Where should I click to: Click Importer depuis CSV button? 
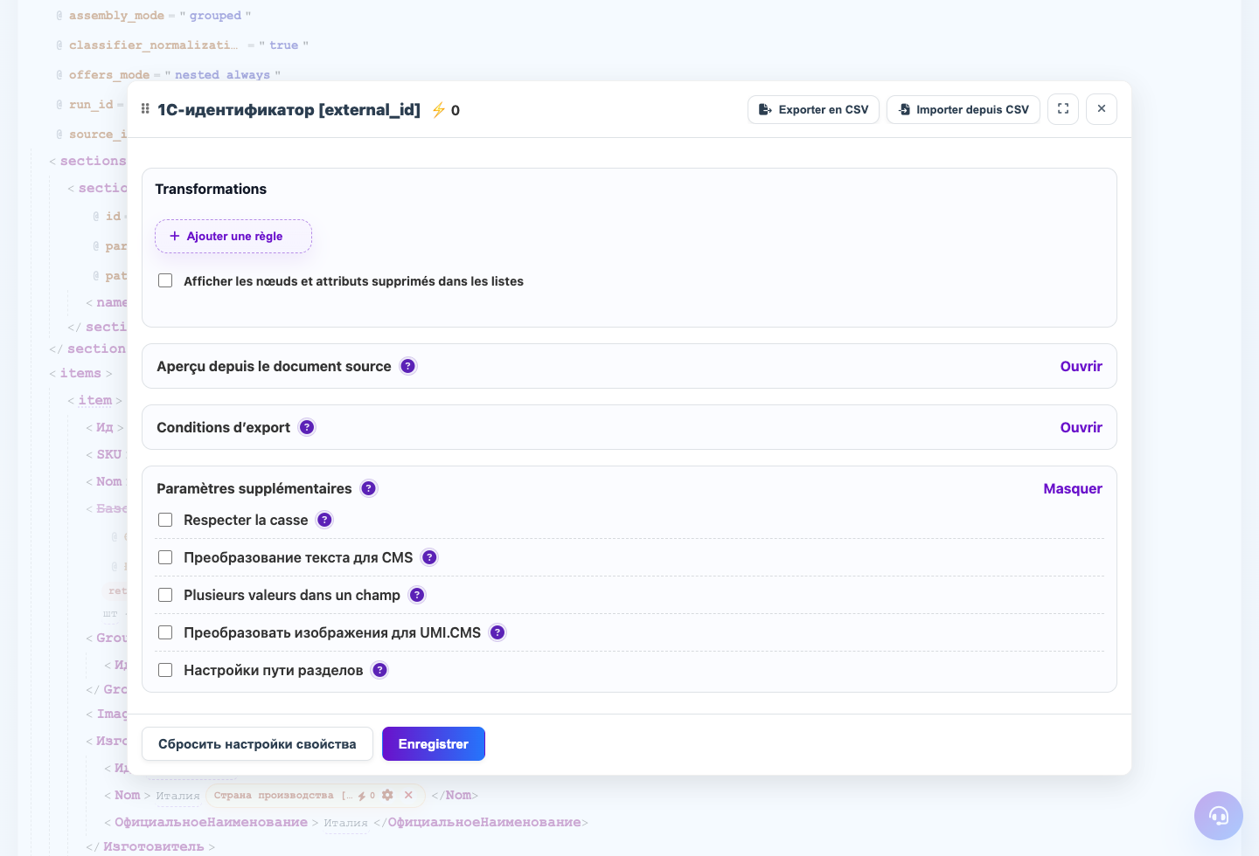pos(963,109)
